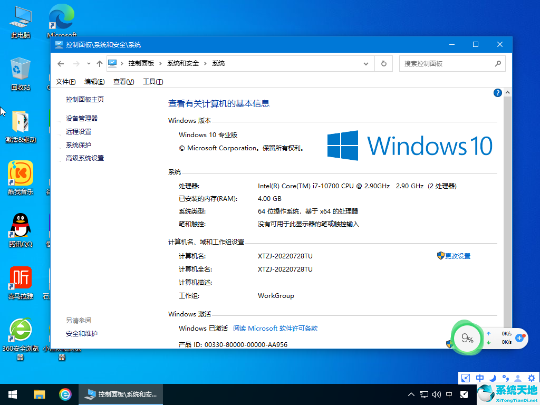The image size is (540, 405).
Task: Click the control panel icon in address bar
Action: pos(112,63)
